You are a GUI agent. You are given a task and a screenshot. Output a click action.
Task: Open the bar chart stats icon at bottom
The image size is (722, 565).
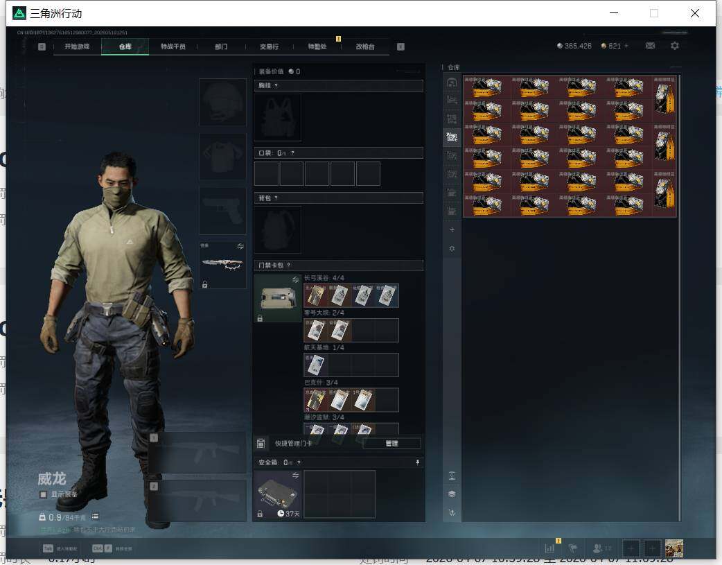pyautogui.click(x=549, y=548)
